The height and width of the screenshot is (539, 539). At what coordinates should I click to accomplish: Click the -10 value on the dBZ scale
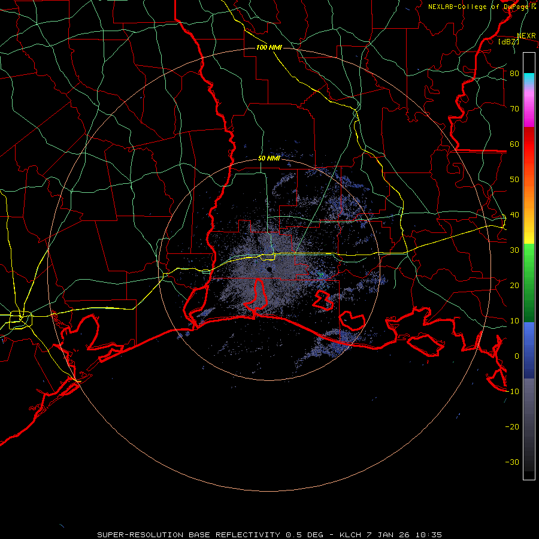tap(512, 392)
